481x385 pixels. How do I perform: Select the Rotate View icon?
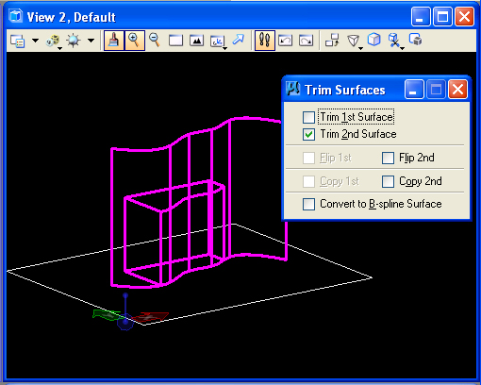click(x=218, y=42)
